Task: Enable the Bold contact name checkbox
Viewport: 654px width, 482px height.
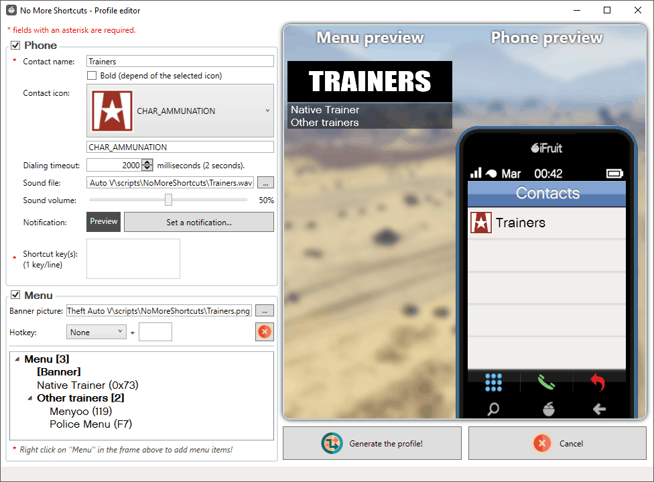Action: [92, 76]
